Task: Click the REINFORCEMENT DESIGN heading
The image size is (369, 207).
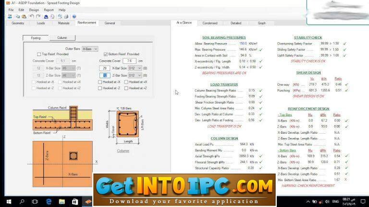Action: click(308, 109)
